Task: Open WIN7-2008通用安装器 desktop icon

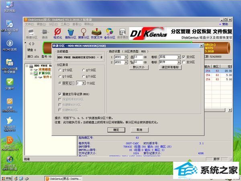Action: click(10, 66)
